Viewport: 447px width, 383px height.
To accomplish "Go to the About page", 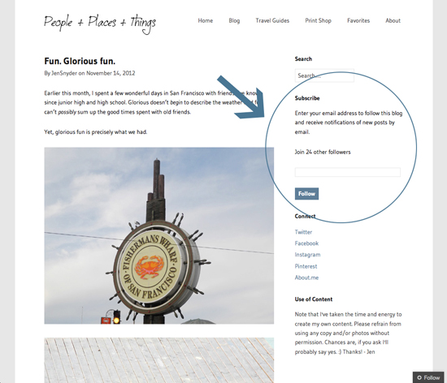I will pos(393,20).
